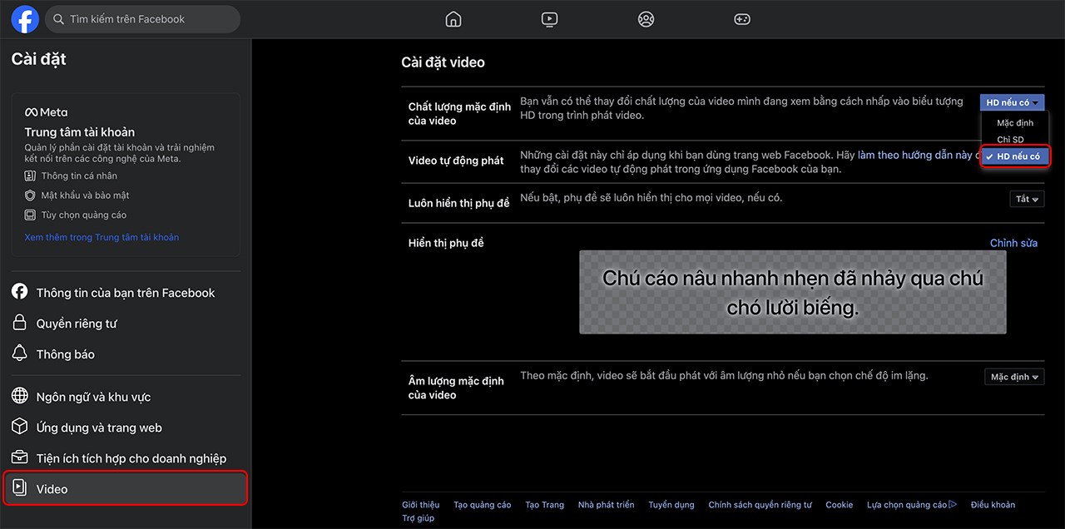The image size is (1065, 529).
Task: Click the 'Tìm kiếm trên Facebook' search field
Action: [x=141, y=19]
